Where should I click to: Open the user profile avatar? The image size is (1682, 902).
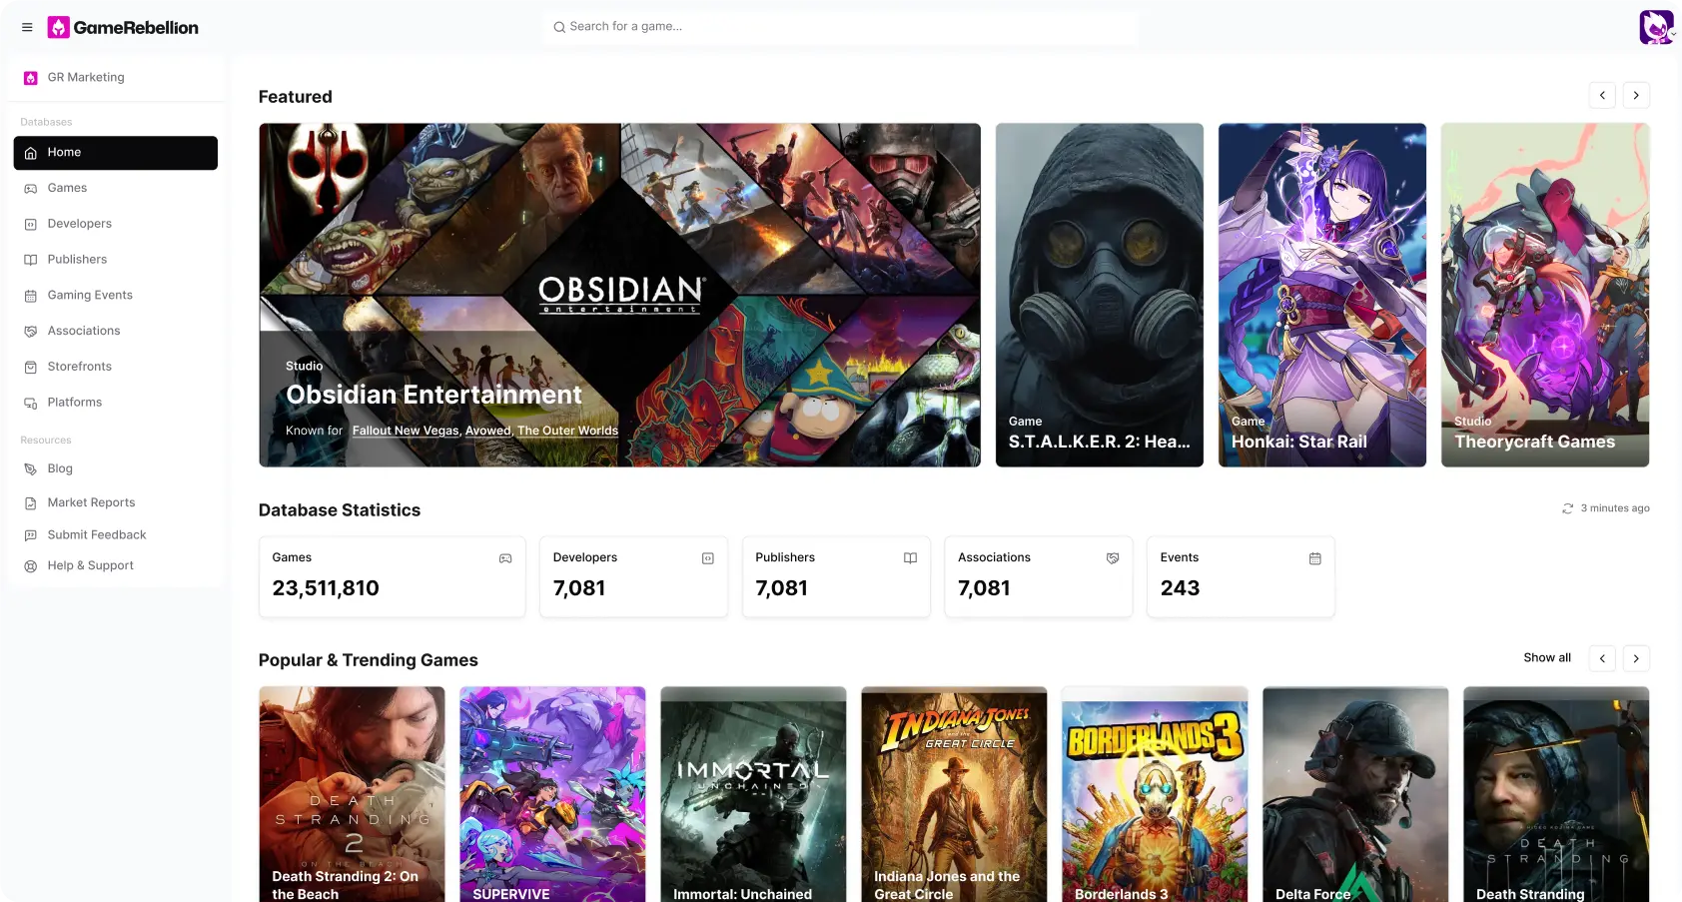point(1655,27)
